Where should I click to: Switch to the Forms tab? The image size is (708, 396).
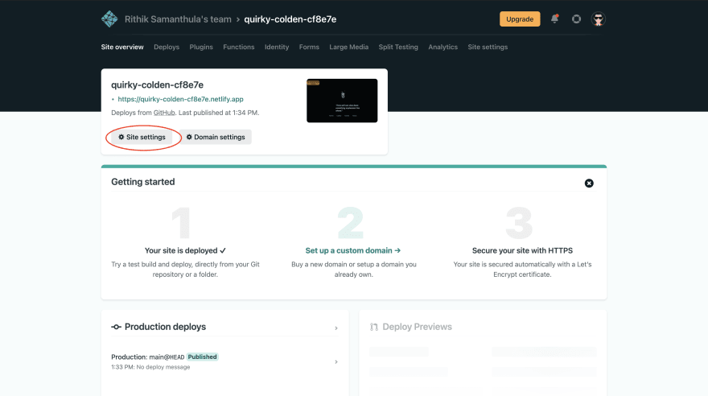coord(309,47)
